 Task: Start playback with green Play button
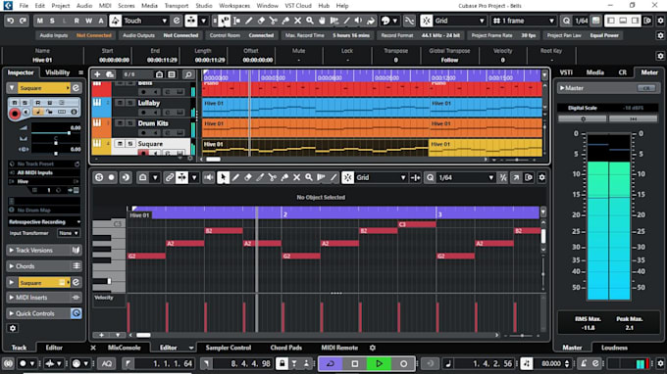coord(379,364)
